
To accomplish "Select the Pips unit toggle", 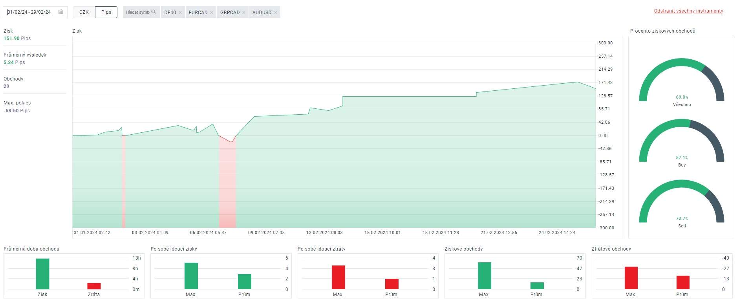I will [x=106, y=12].
